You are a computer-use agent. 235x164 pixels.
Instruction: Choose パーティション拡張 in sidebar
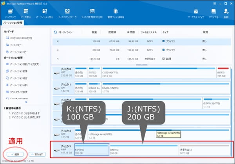16,71
